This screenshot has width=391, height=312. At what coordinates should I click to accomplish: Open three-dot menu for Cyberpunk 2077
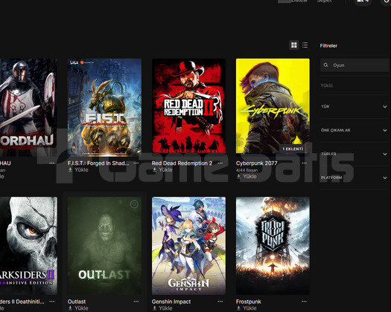[304, 163]
